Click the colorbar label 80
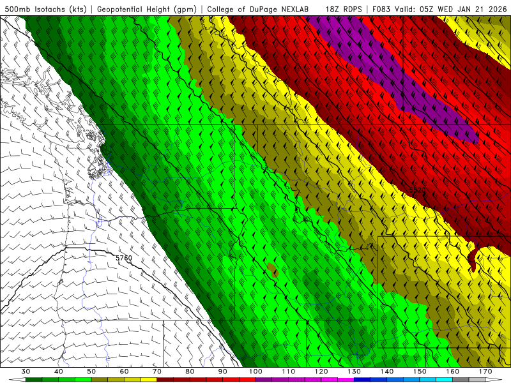The image size is (511, 383). (190, 372)
